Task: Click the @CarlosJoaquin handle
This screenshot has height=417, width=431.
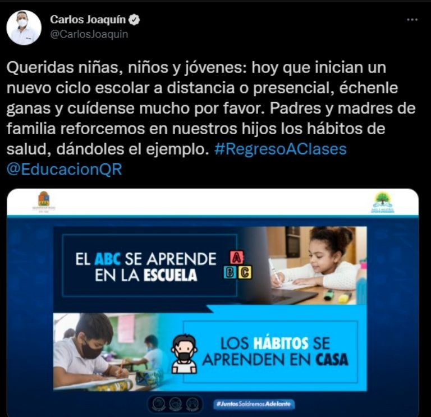Action: (89, 34)
